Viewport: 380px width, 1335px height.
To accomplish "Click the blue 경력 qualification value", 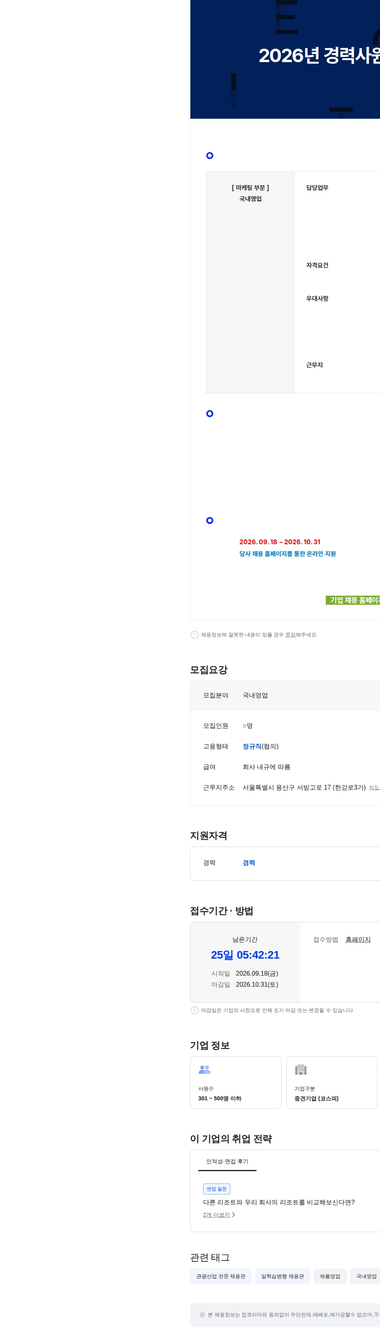I will click(x=249, y=863).
